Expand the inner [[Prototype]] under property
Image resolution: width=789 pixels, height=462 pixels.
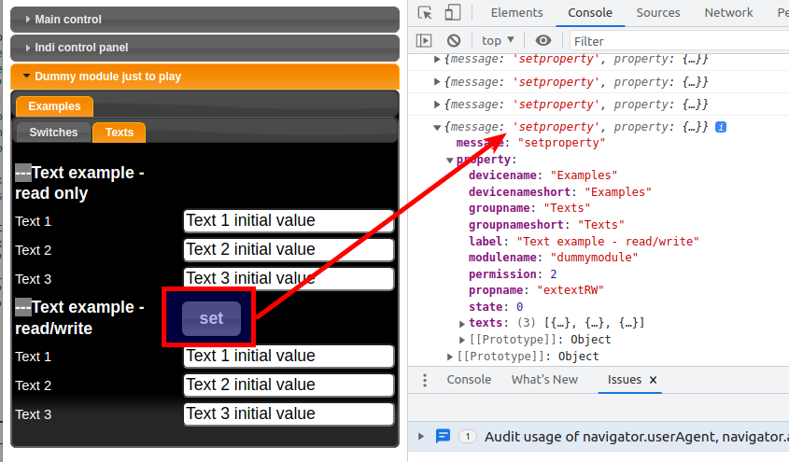pos(462,341)
